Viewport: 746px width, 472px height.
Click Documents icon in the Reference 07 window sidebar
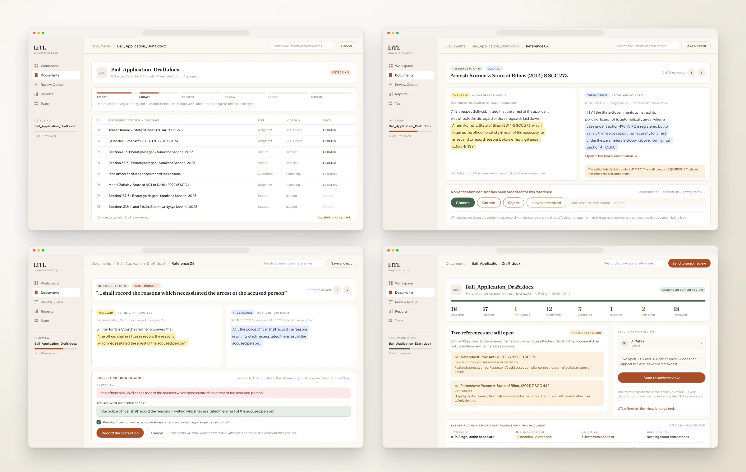coord(391,75)
